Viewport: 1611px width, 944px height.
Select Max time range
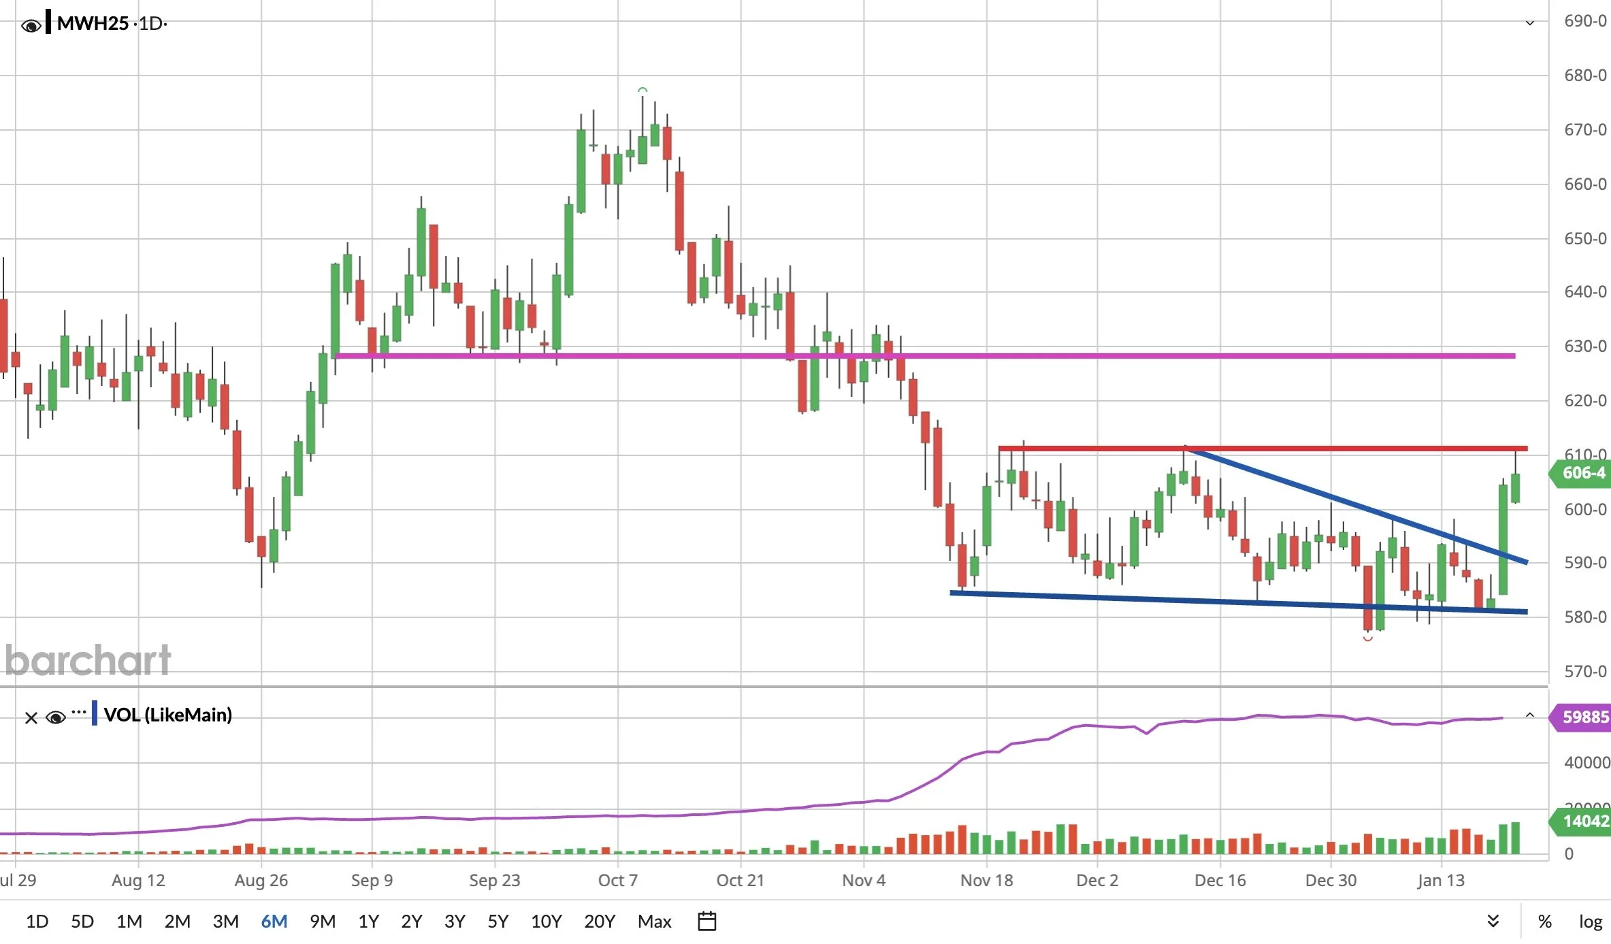(x=654, y=921)
